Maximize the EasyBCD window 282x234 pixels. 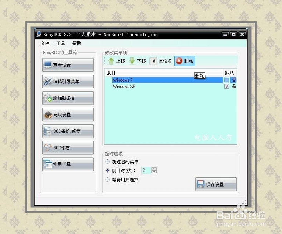(233, 34)
